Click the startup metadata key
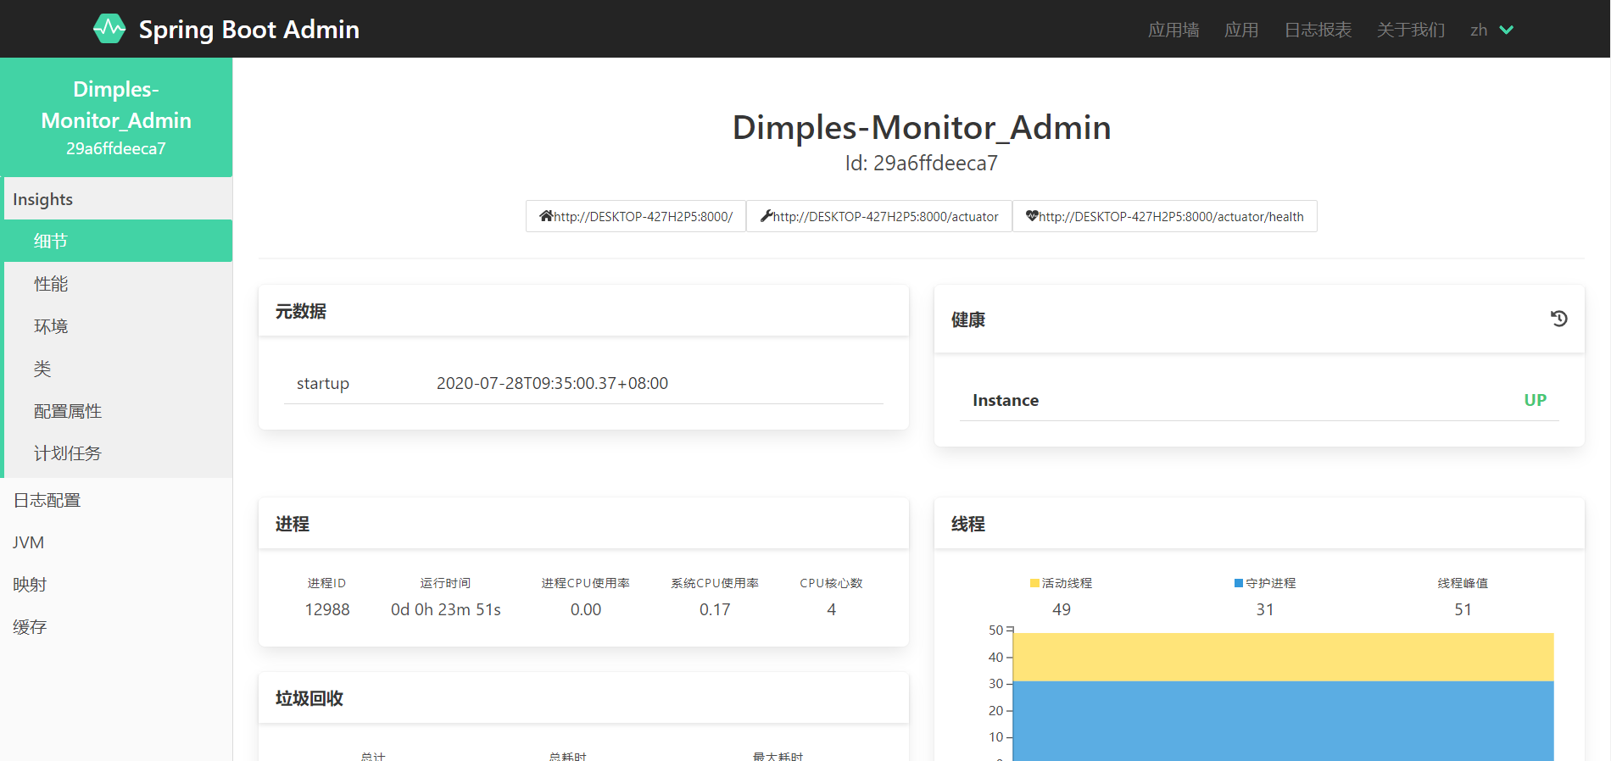 [323, 383]
